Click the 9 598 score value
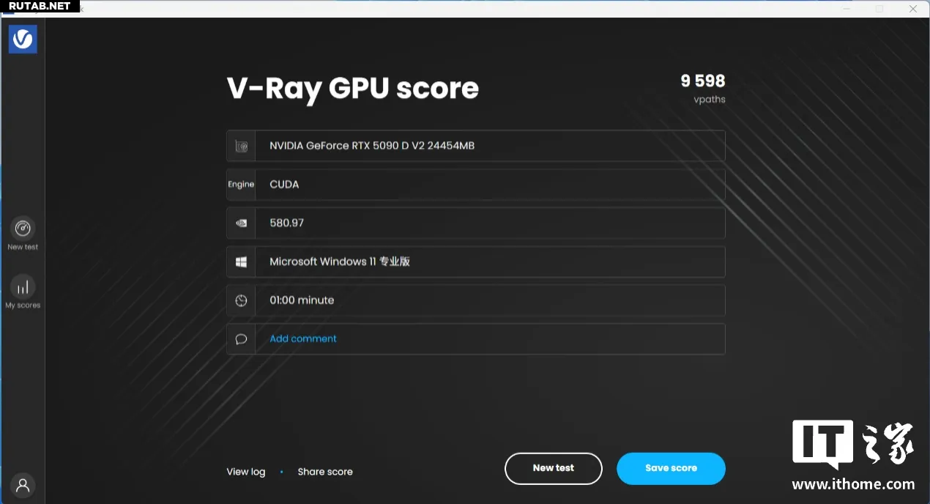 point(703,81)
